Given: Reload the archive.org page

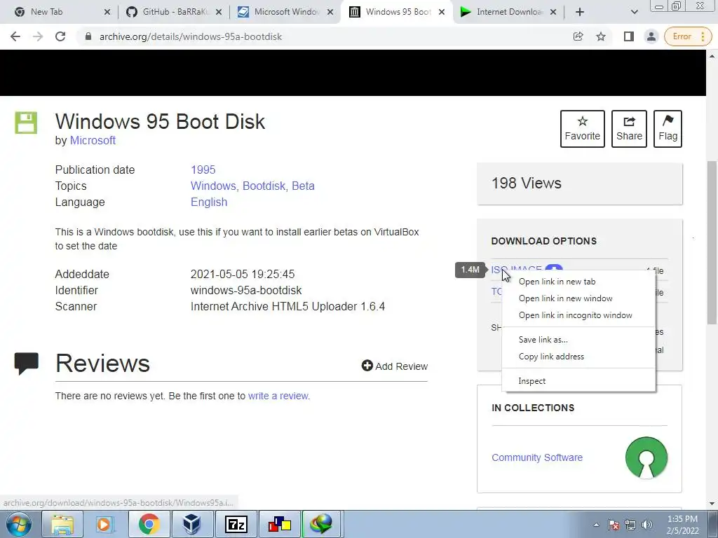Looking at the screenshot, I should [x=60, y=36].
